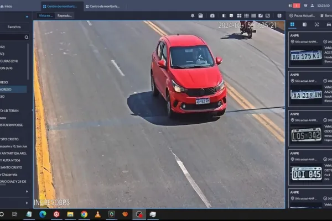Select the SANTO CRISTO camera entry

[x=11, y=167]
